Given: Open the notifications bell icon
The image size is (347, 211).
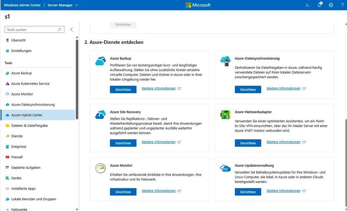Looking at the screenshot, I should [x=320, y=5].
